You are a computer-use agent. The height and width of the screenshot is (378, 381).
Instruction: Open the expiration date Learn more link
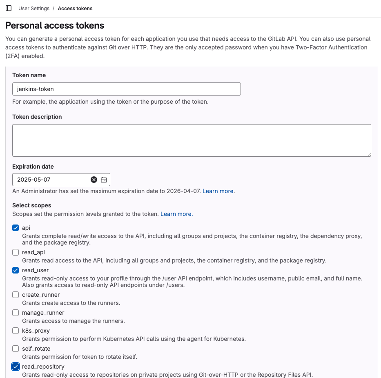coord(218,191)
